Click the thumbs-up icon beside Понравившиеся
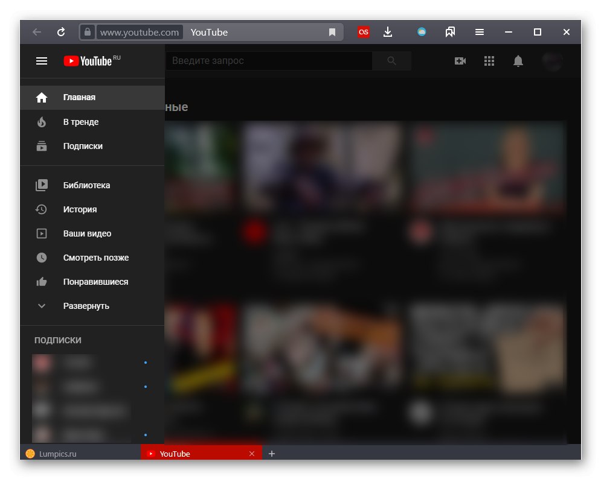The width and height of the screenshot is (601, 479). (x=42, y=282)
